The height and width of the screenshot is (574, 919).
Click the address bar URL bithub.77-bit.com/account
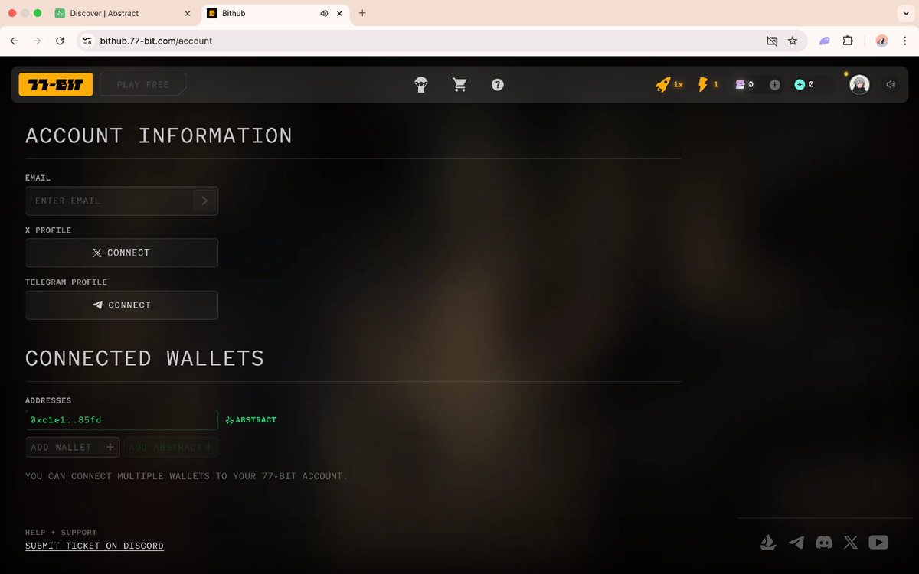click(x=156, y=41)
